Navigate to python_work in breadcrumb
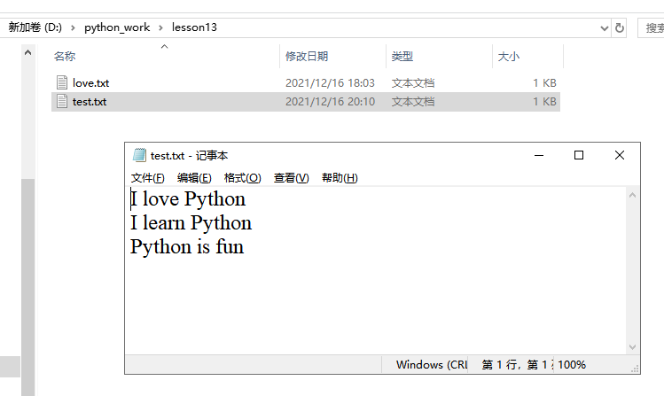This screenshot has width=664, height=396. (117, 27)
